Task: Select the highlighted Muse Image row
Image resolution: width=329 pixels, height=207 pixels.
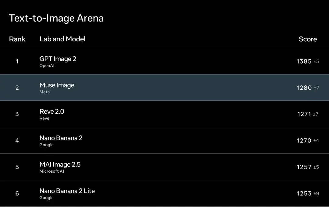Action: (x=164, y=88)
